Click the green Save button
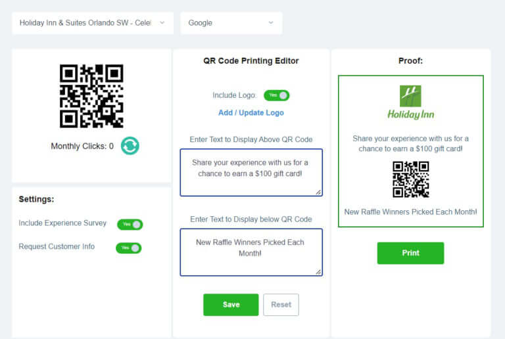The height and width of the screenshot is (339, 505). coord(231,305)
